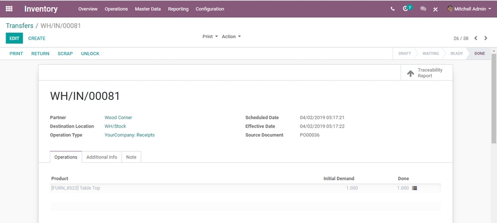The height and width of the screenshot is (223, 497).
Task: Go to next record arrow
Action: (x=486, y=38)
